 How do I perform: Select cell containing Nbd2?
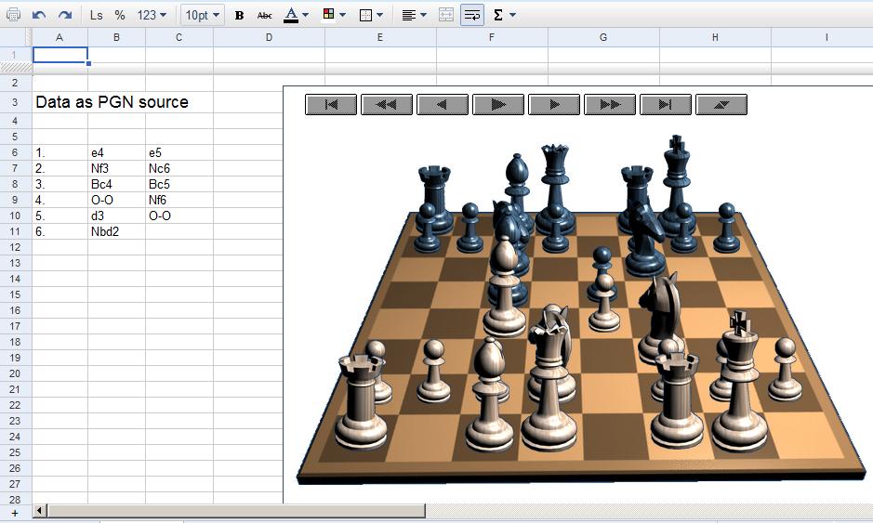click(x=115, y=231)
